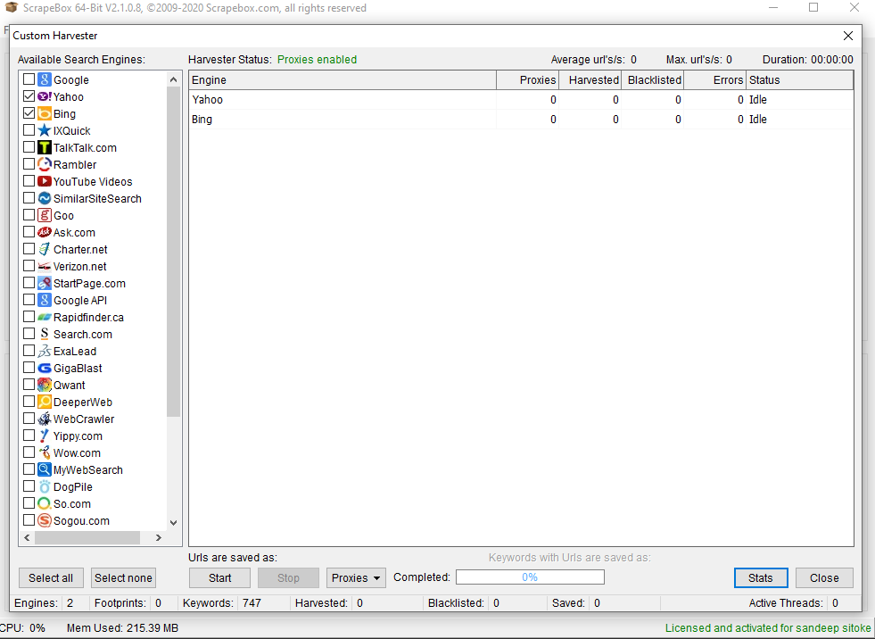
Task: Click the engine list vertical scrollbar thumb
Action: click(174, 252)
